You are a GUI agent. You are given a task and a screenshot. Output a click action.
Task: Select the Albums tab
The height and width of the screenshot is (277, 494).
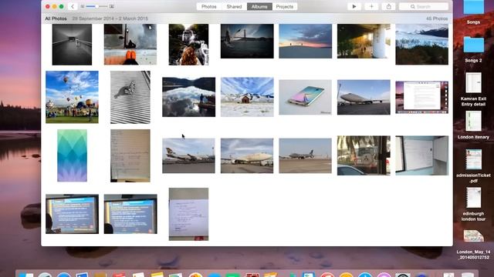[259, 6]
